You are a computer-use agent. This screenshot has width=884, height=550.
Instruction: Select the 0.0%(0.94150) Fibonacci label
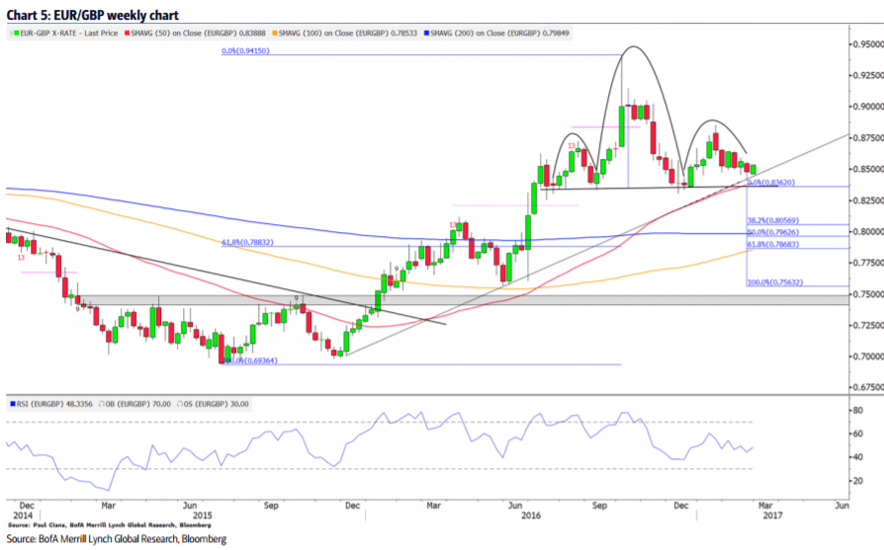(244, 51)
